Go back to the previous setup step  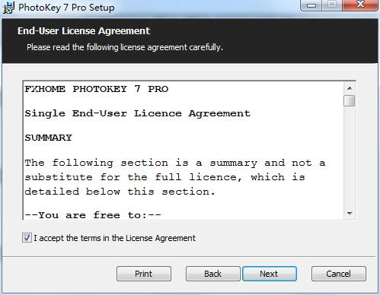click(x=212, y=274)
